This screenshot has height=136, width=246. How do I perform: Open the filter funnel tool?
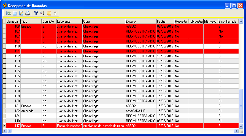36,13
